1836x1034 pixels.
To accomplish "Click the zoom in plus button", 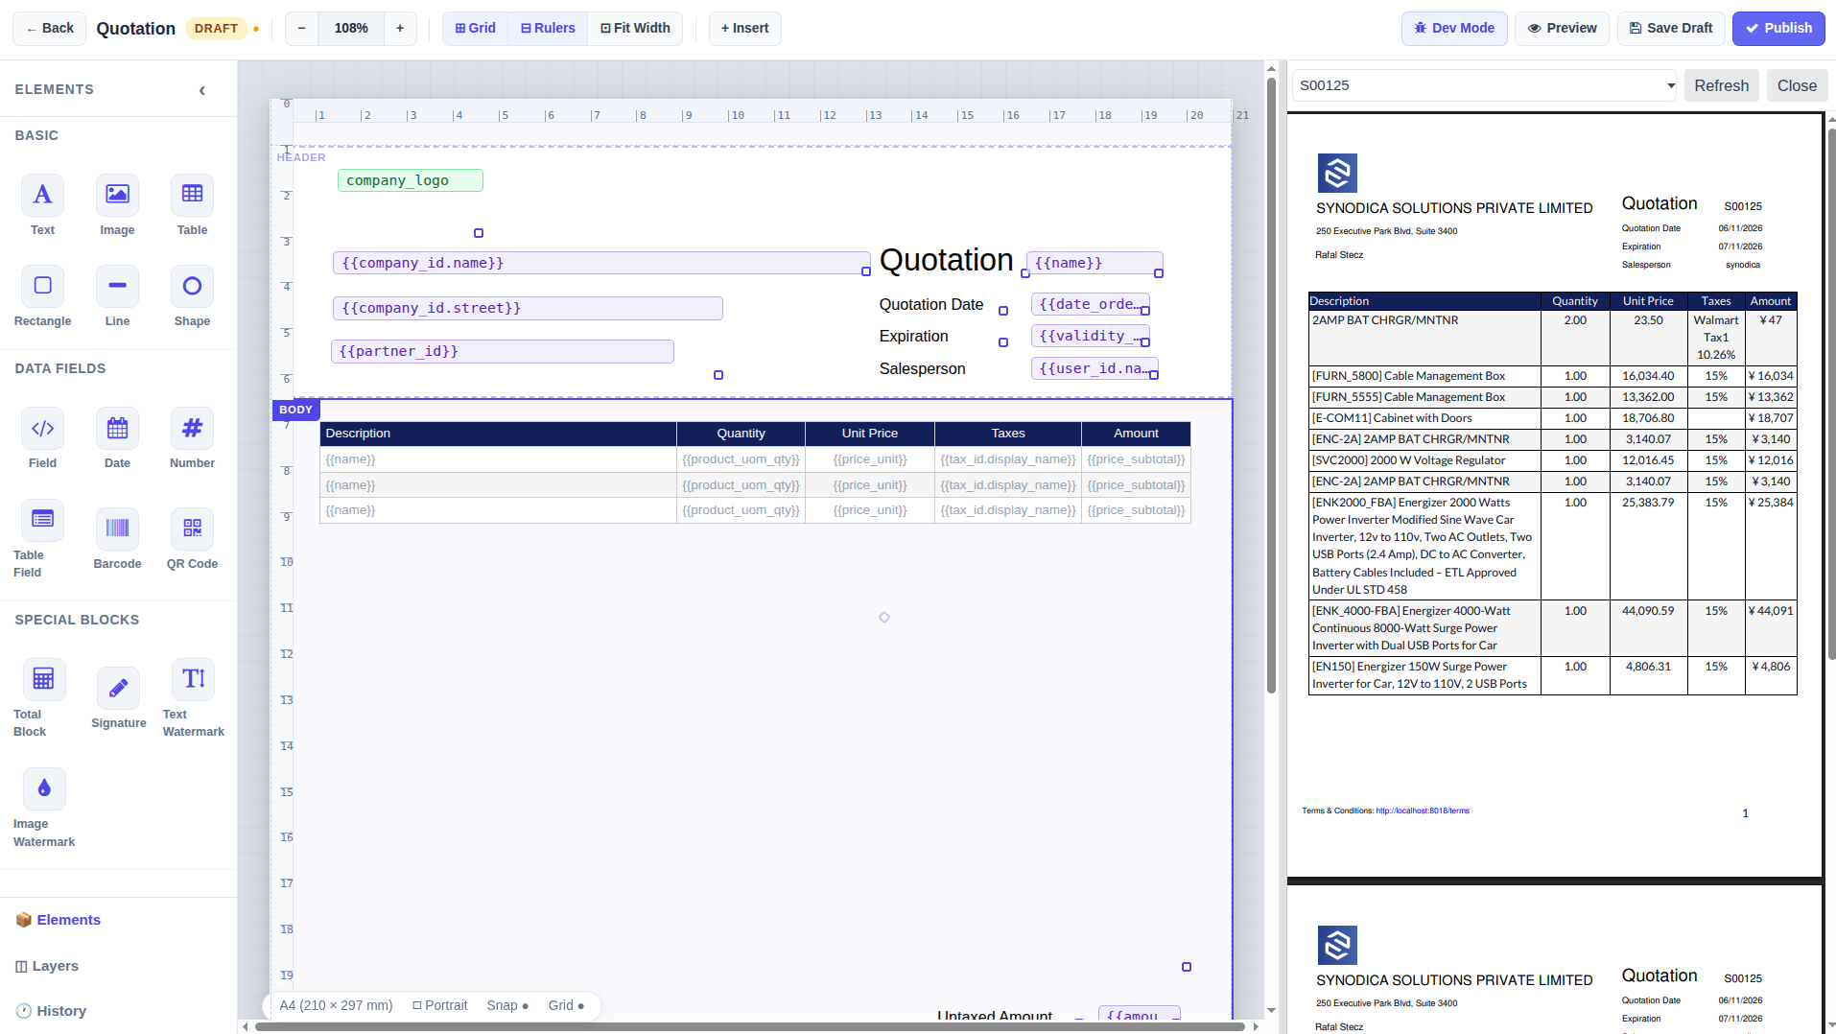I will click(400, 29).
